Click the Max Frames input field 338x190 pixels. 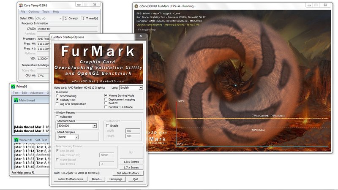click(x=107, y=164)
